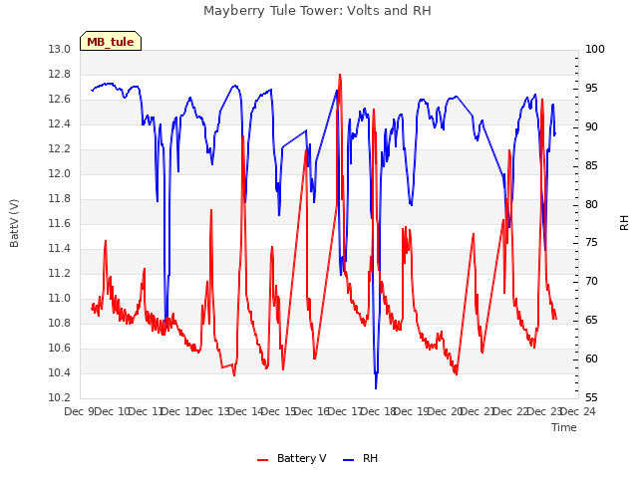Click the 70 right axis tick label
The width and height of the screenshot is (638, 478).
pyautogui.click(x=591, y=281)
